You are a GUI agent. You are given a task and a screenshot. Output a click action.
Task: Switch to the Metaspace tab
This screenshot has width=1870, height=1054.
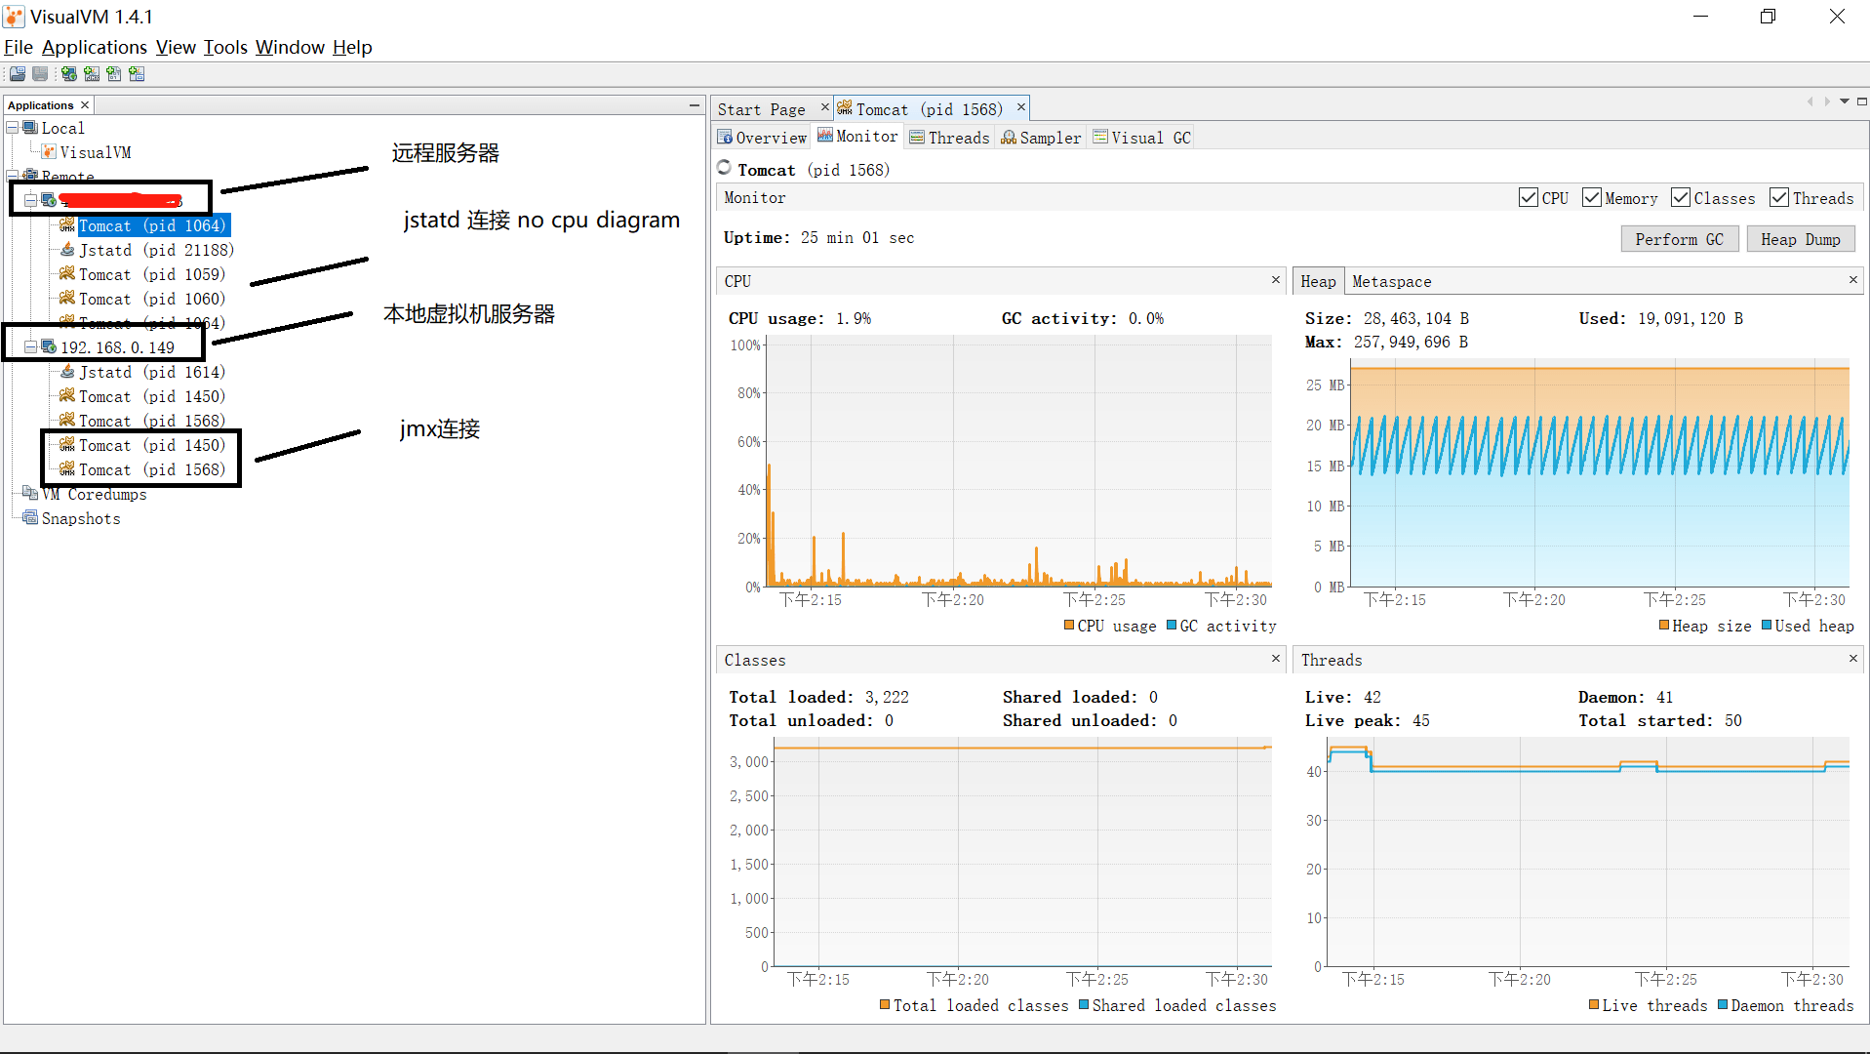tap(1391, 281)
